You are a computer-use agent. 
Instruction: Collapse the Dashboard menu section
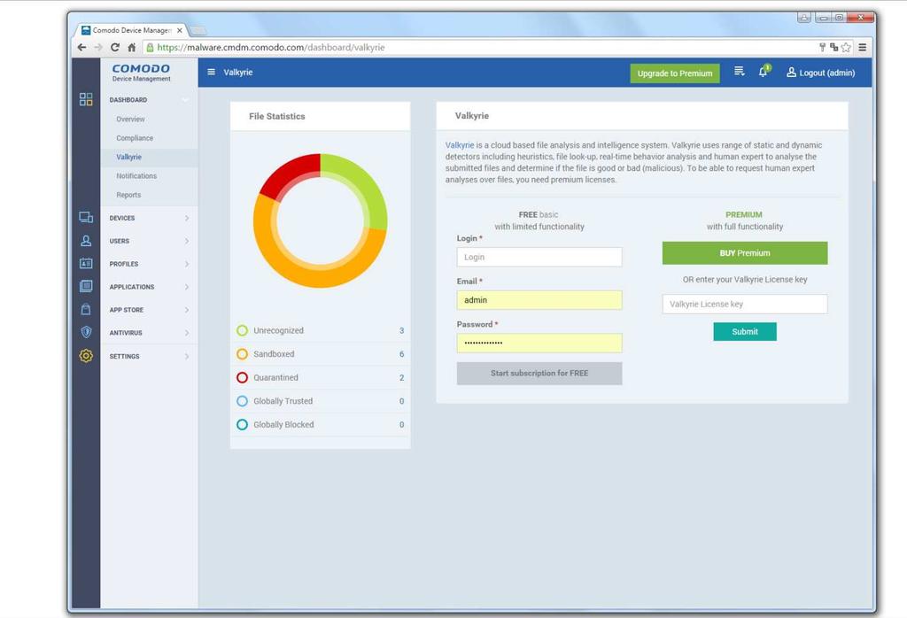tap(185, 100)
